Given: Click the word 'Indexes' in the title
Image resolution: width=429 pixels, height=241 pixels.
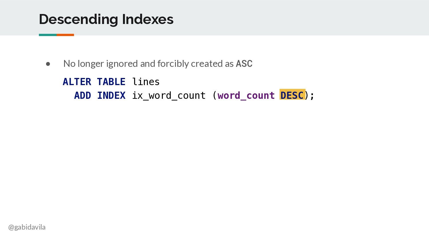Looking at the screenshot, I should pyautogui.click(x=148, y=19).
